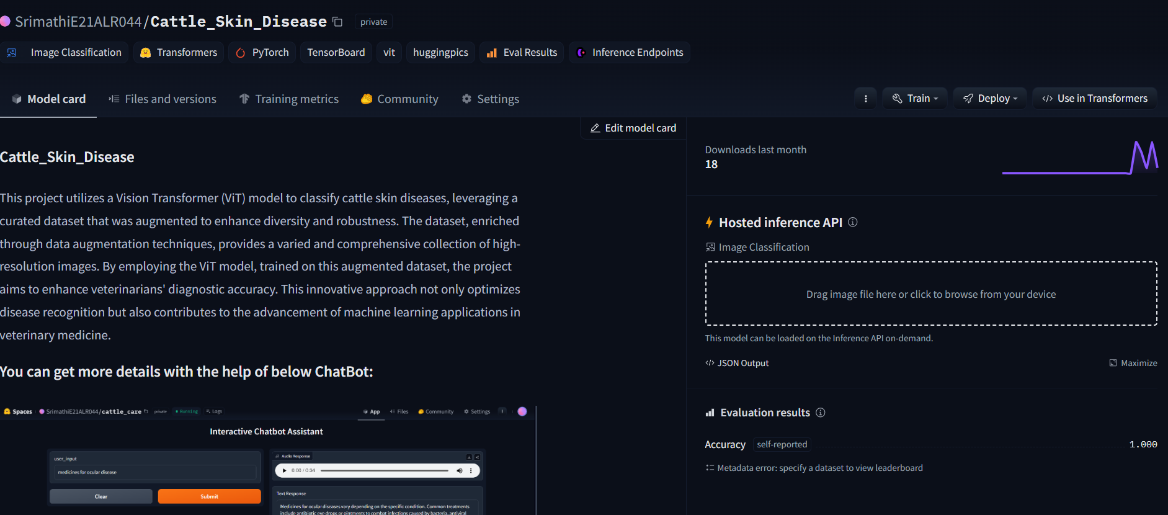Click the 1.000 accuracy value

pyautogui.click(x=1143, y=444)
